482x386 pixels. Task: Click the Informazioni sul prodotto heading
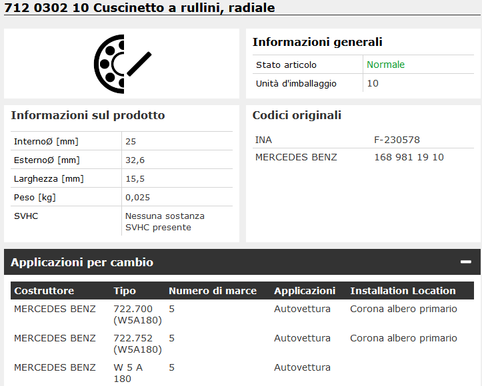click(88, 115)
